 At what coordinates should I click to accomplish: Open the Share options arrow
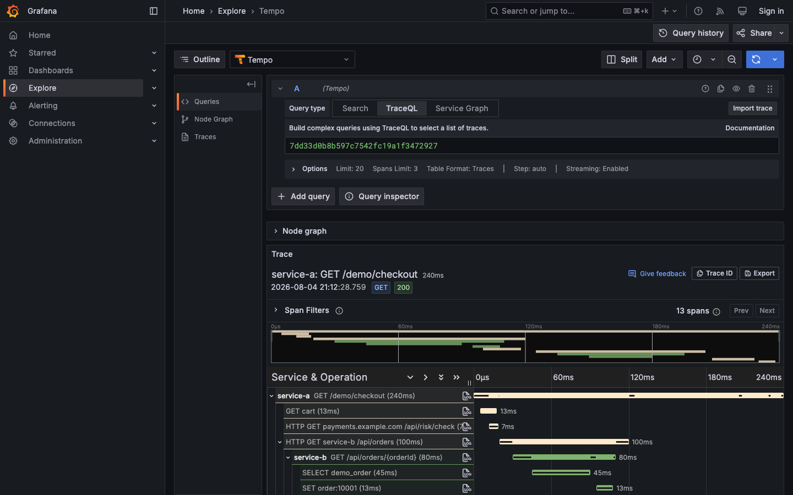coord(781,33)
